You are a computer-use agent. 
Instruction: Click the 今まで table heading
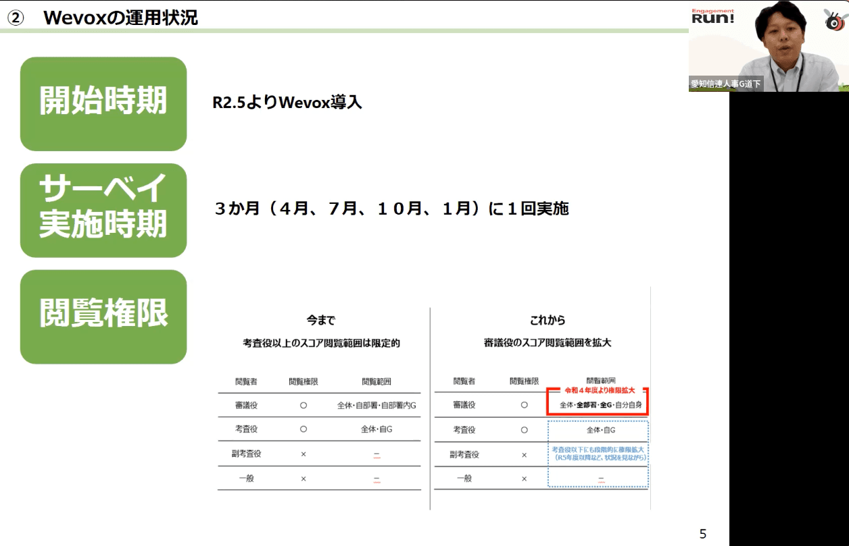(320, 321)
